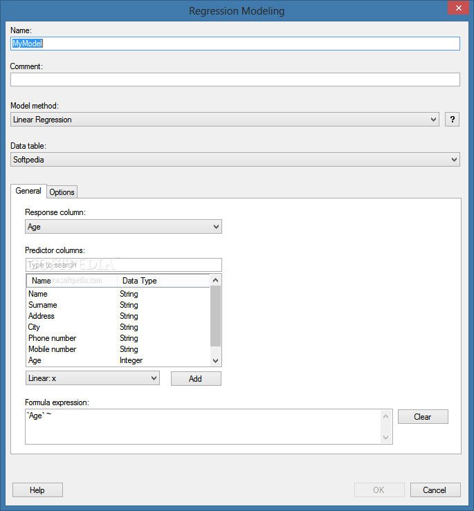Select the Address predictor row
Image resolution: width=474 pixels, height=511 pixels.
(x=118, y=316)
